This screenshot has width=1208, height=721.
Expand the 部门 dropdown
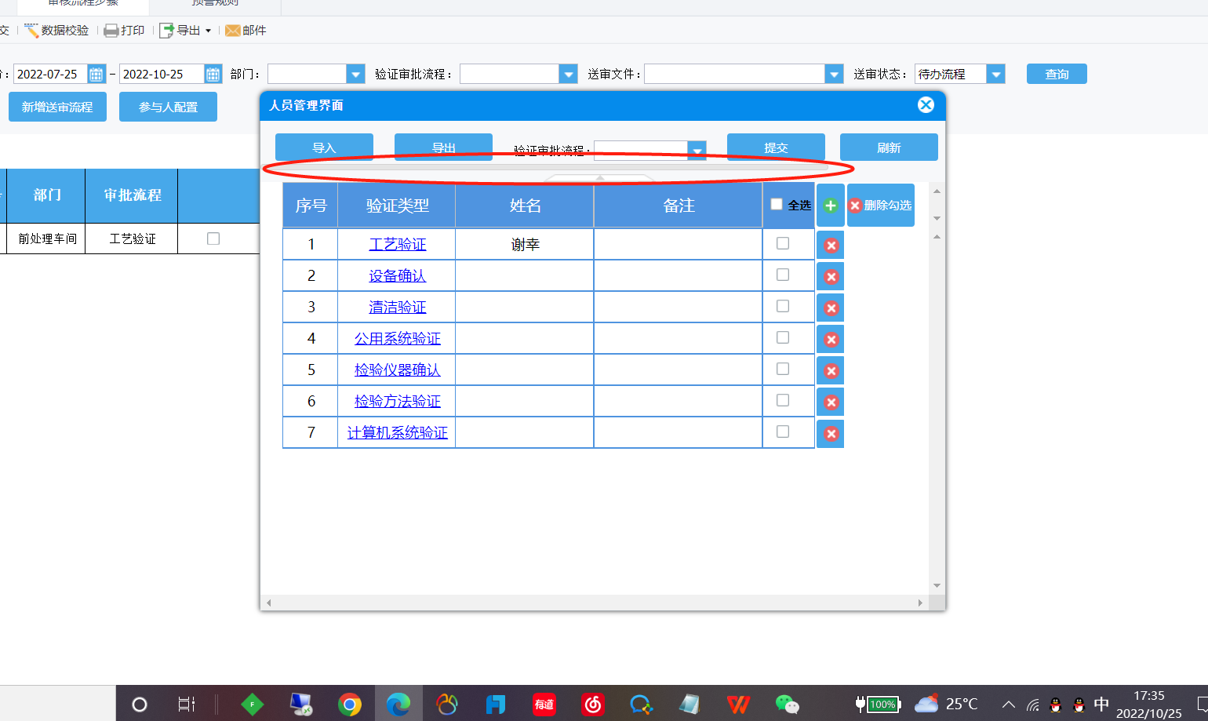point(355,74)
